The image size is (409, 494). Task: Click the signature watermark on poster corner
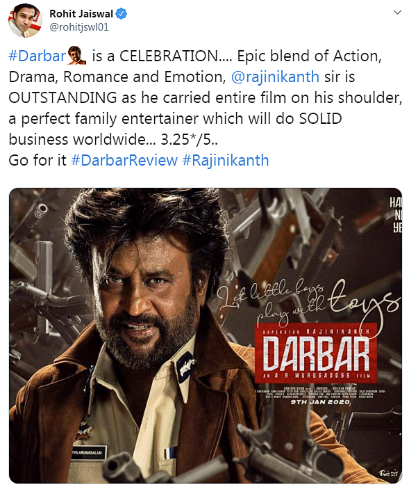tap(388, 472)
